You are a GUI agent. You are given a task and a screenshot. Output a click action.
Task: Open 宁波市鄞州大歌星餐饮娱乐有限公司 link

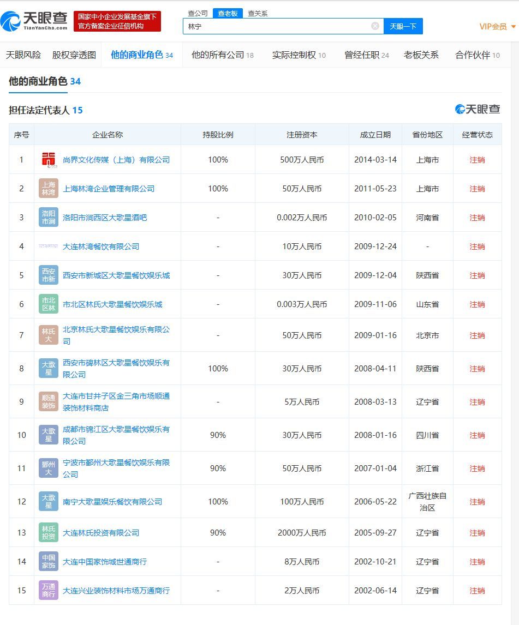coord(116,468)
